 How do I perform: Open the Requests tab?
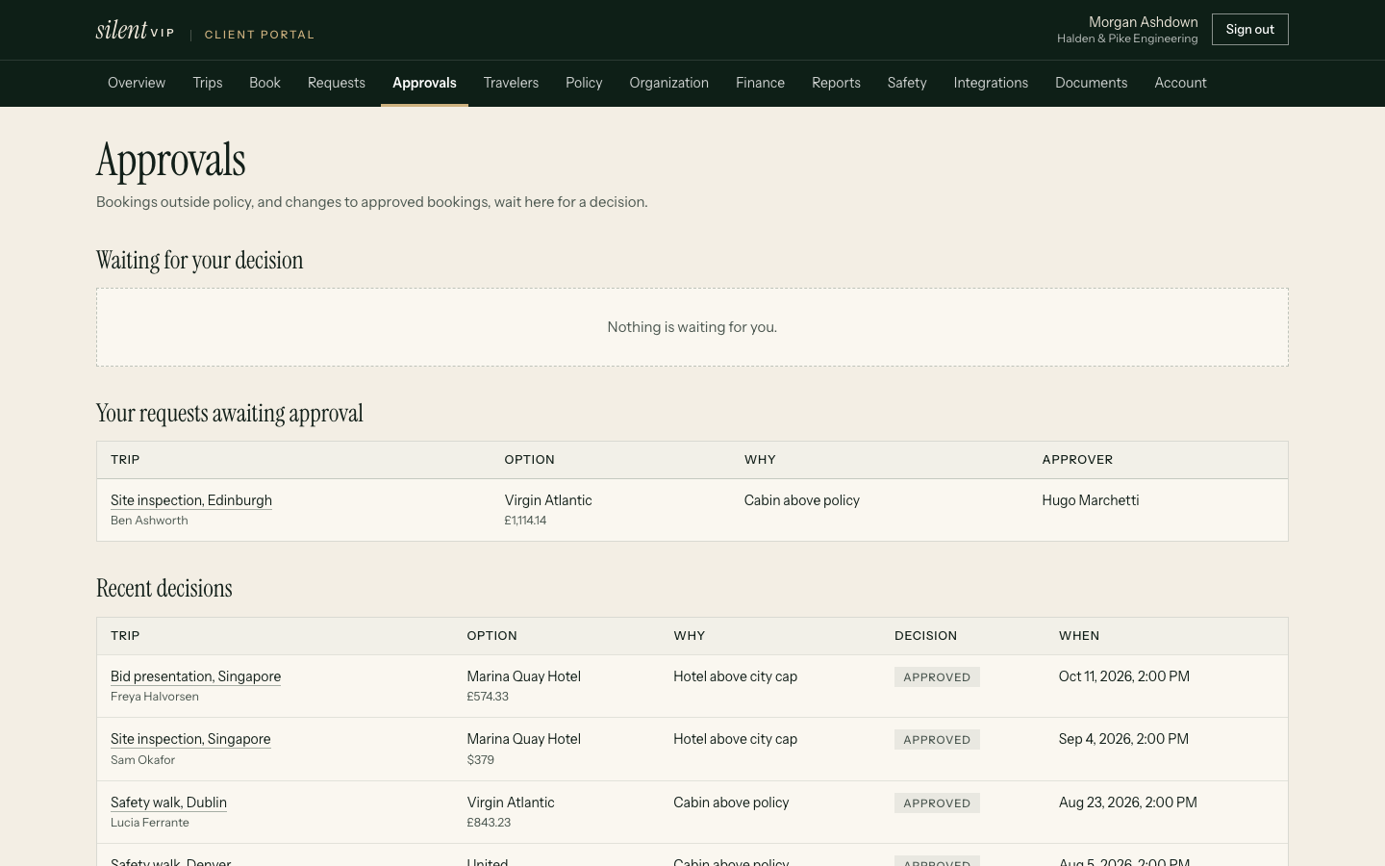tap(337, 83)
